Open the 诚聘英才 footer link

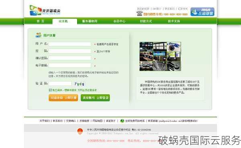111,121
